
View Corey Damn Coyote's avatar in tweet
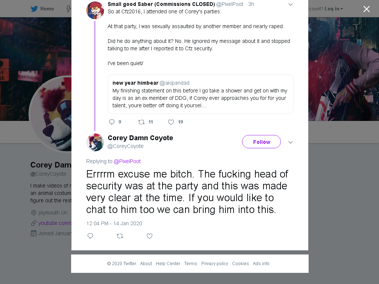95,142
